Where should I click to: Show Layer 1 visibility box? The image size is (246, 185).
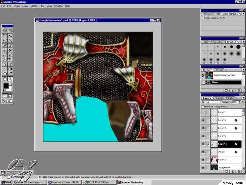(x=203, y=112)
